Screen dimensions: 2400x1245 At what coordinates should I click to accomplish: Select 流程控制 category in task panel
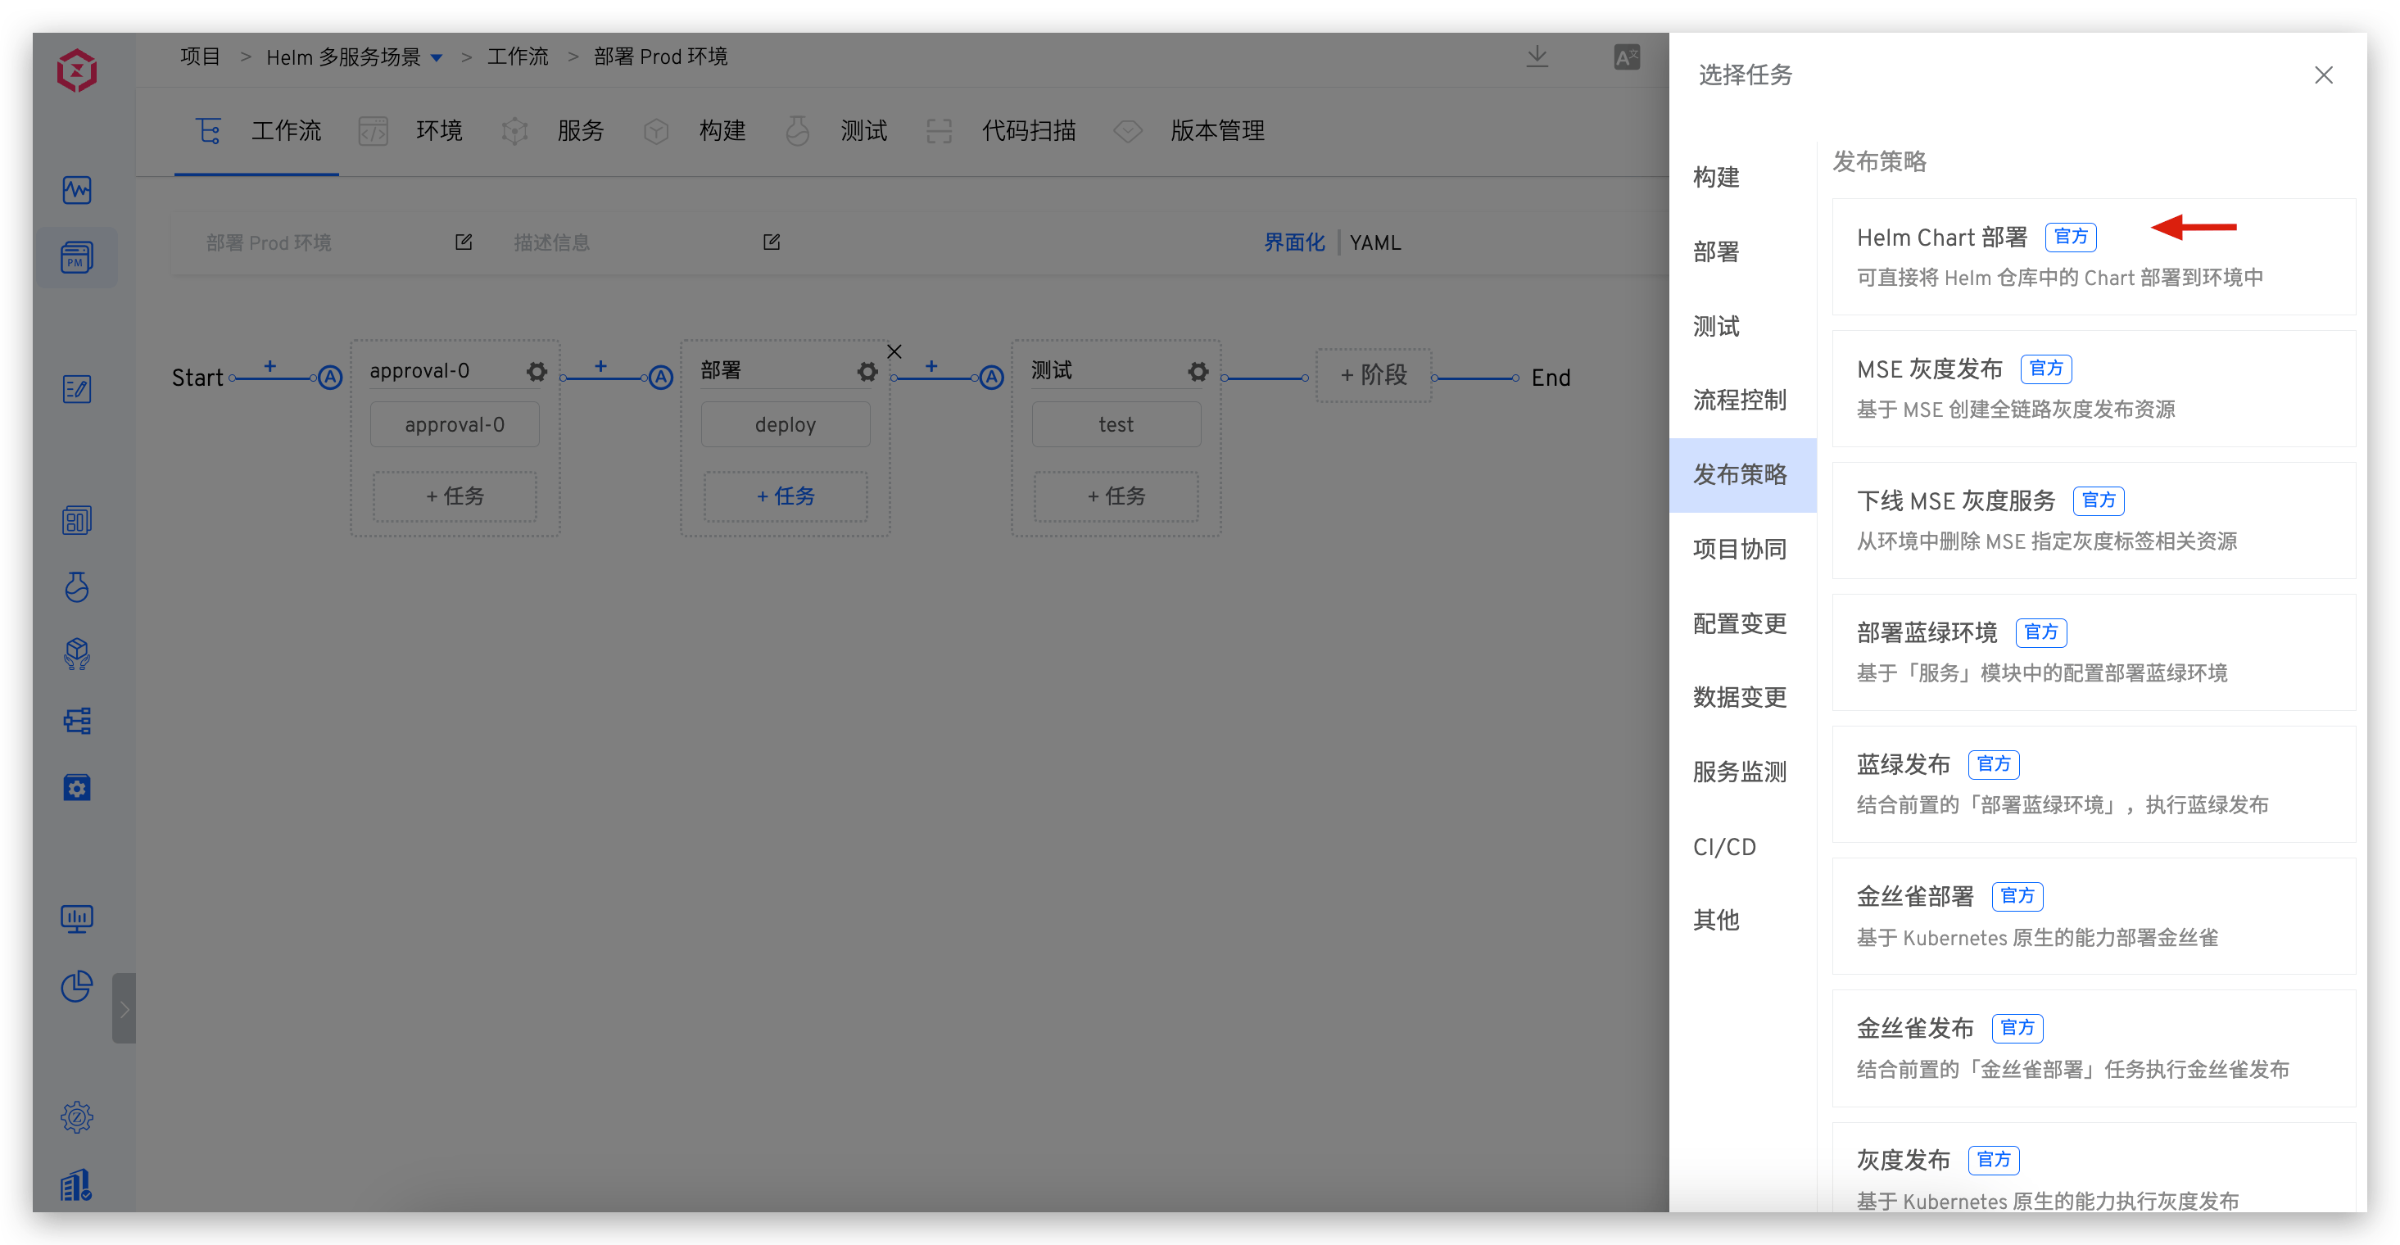[1738, 400]
